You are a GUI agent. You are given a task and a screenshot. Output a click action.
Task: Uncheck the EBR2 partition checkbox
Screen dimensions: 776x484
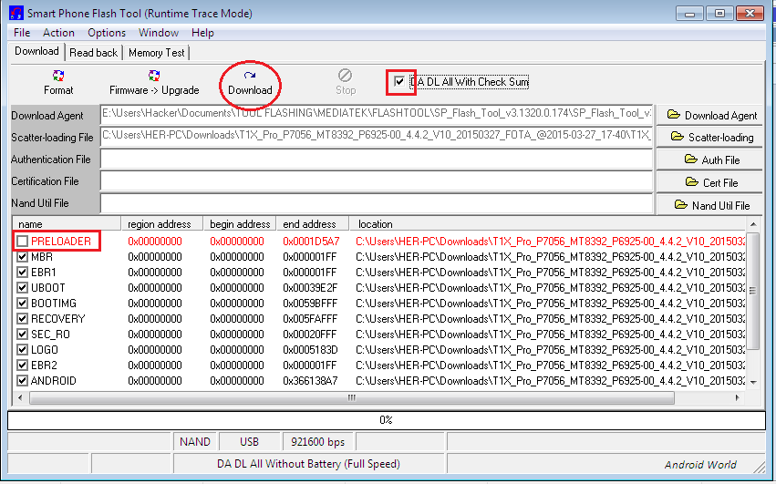(x=22, y=366)
